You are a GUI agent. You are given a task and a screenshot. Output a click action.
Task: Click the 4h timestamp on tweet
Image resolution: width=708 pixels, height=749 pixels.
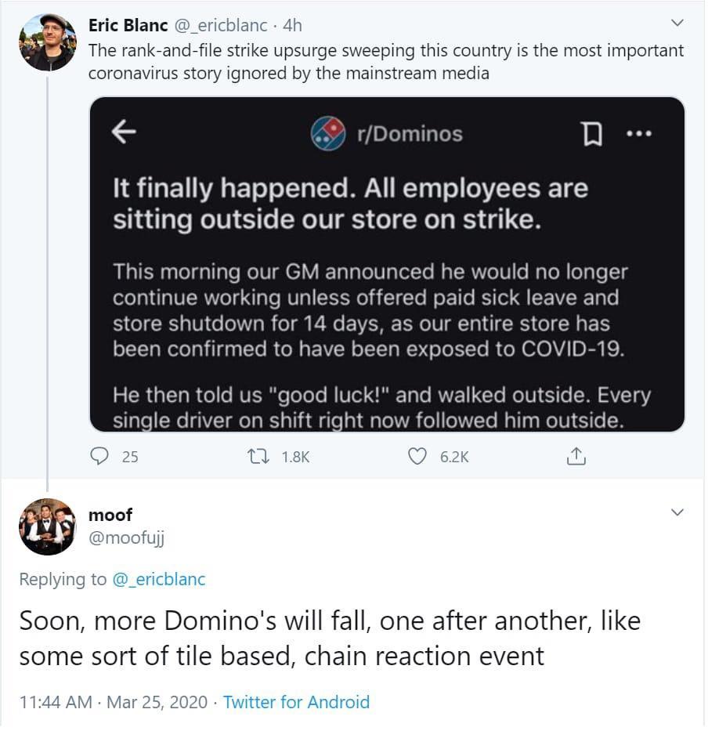pos(292,25)
